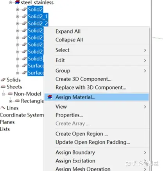Click the Lines curve icon
Screen dimensions: 163x171
[x=3, y=108]
